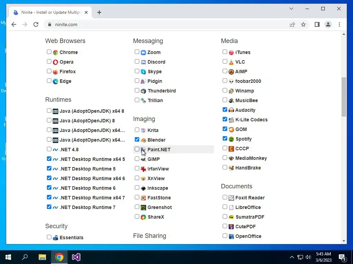The height and width of the screenshot is (264, 353).
Task: Click the Essentials label under Security
Action: pyautogui.click(x=71, y=238)
